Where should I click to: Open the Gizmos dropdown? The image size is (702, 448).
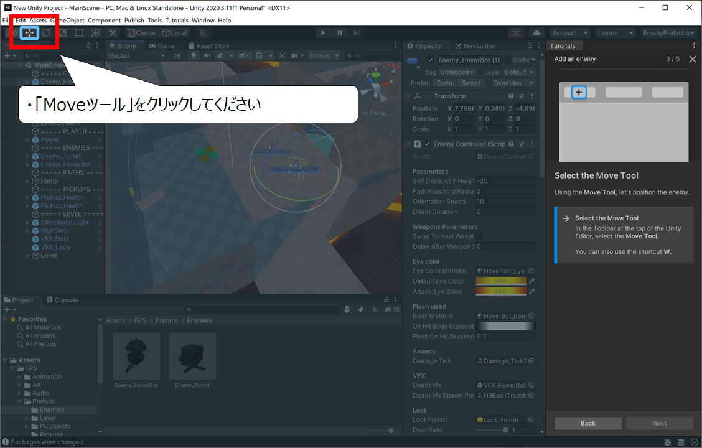324,55
